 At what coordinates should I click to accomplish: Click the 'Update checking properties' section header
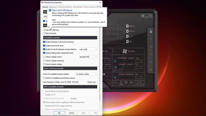point(70,68)
